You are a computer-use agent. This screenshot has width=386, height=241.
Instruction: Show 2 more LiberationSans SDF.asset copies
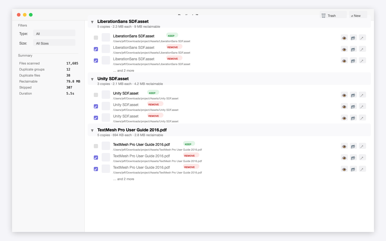tap(124, 70)
